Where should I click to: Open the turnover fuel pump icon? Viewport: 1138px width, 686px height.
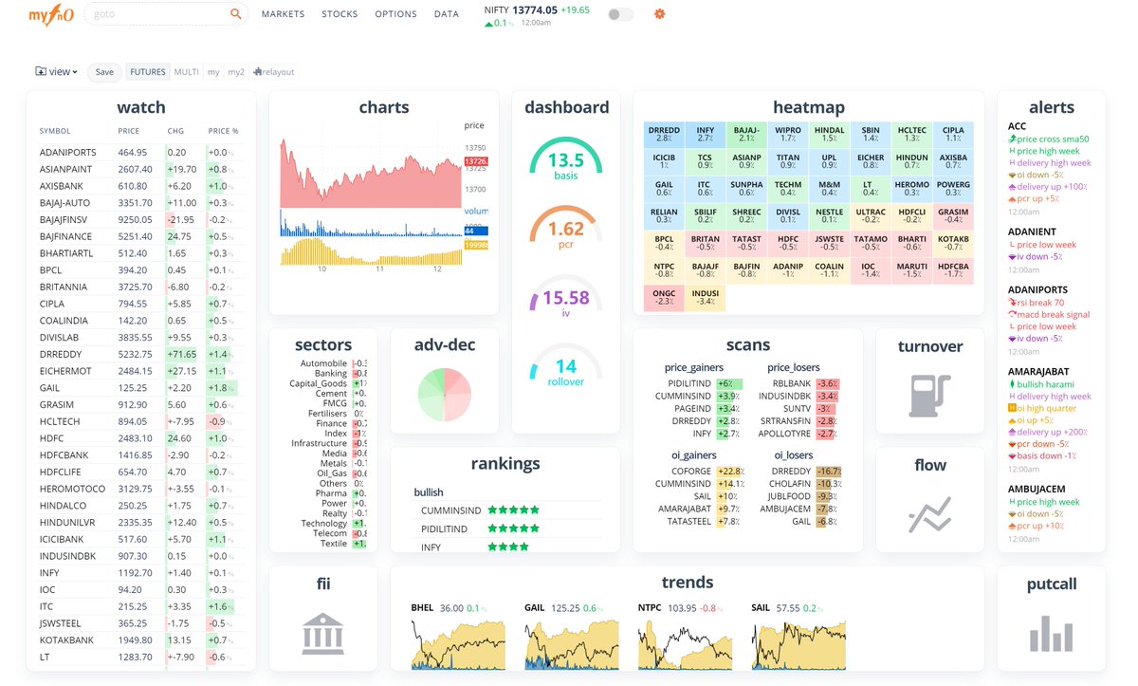pos(929,395)
